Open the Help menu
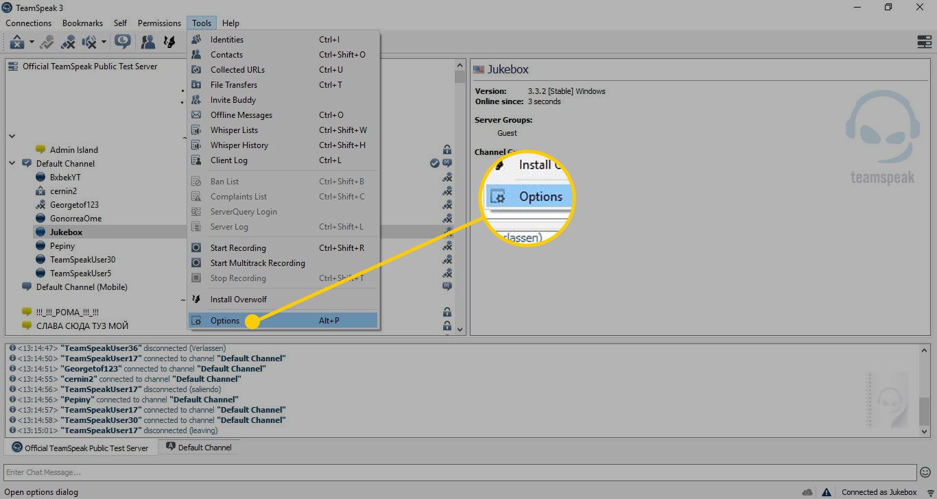This screenshot has height=499, width=937. point(230,23)
